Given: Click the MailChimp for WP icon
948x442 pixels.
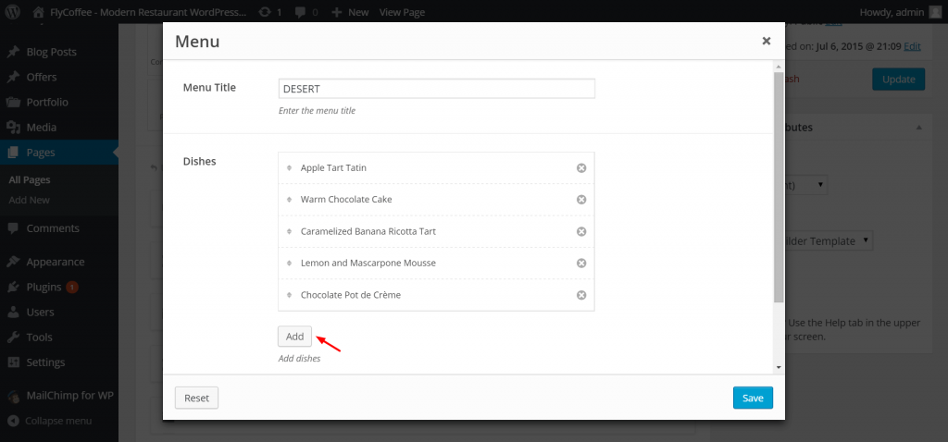Looking at the screenshot, I should [13, 396].
